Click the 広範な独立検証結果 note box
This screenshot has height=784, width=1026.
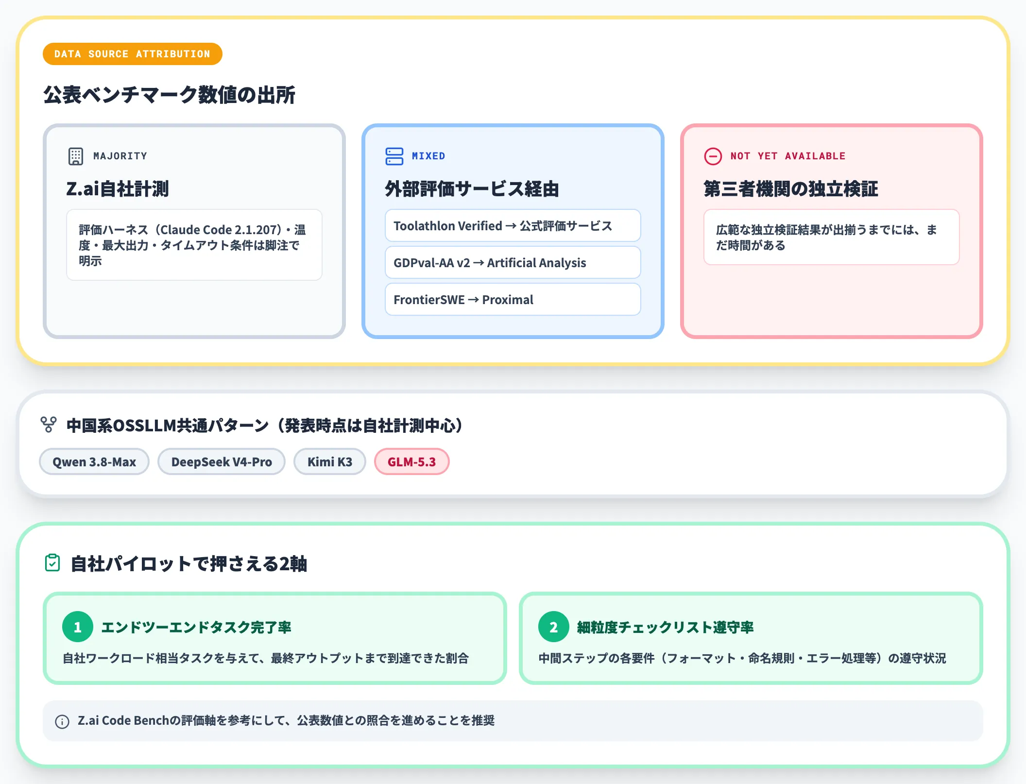[832, 237]
